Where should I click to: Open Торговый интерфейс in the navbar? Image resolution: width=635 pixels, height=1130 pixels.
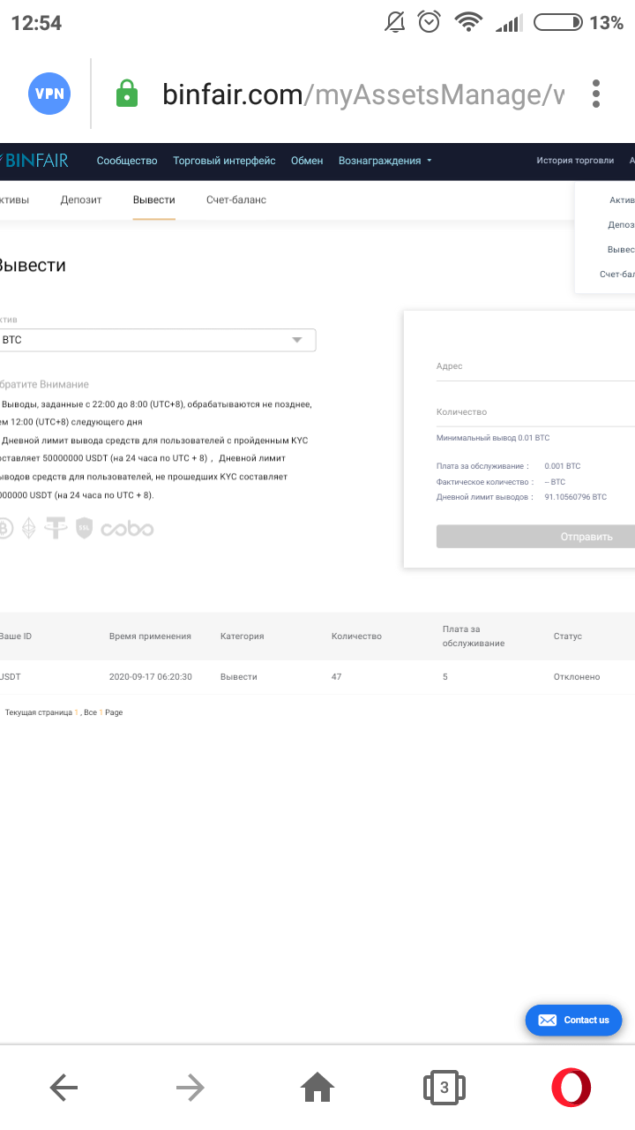(224, 161)
